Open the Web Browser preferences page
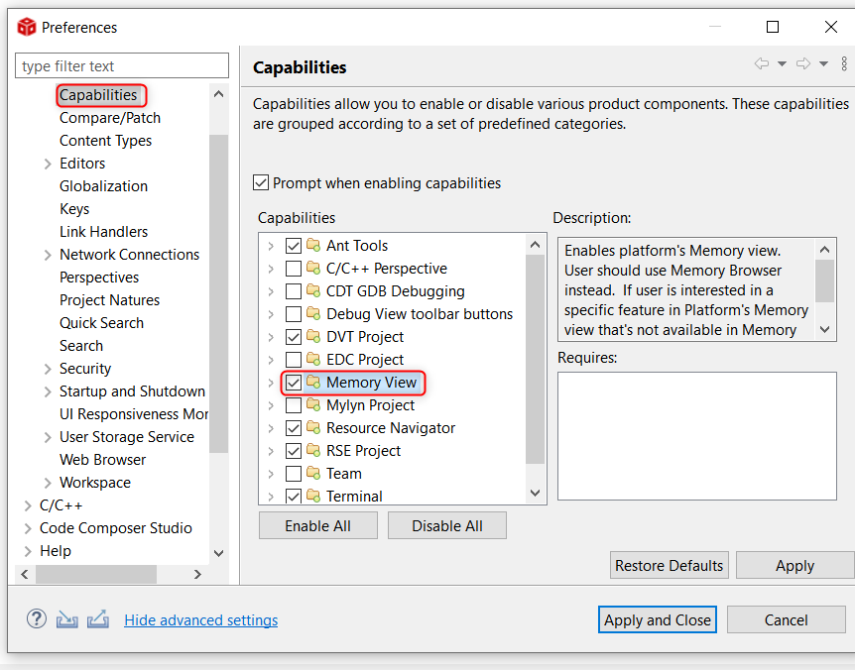This screenshot has height=670, width=855. click(x=102, y=460)
